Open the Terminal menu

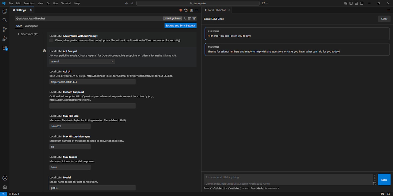[66, 3]
